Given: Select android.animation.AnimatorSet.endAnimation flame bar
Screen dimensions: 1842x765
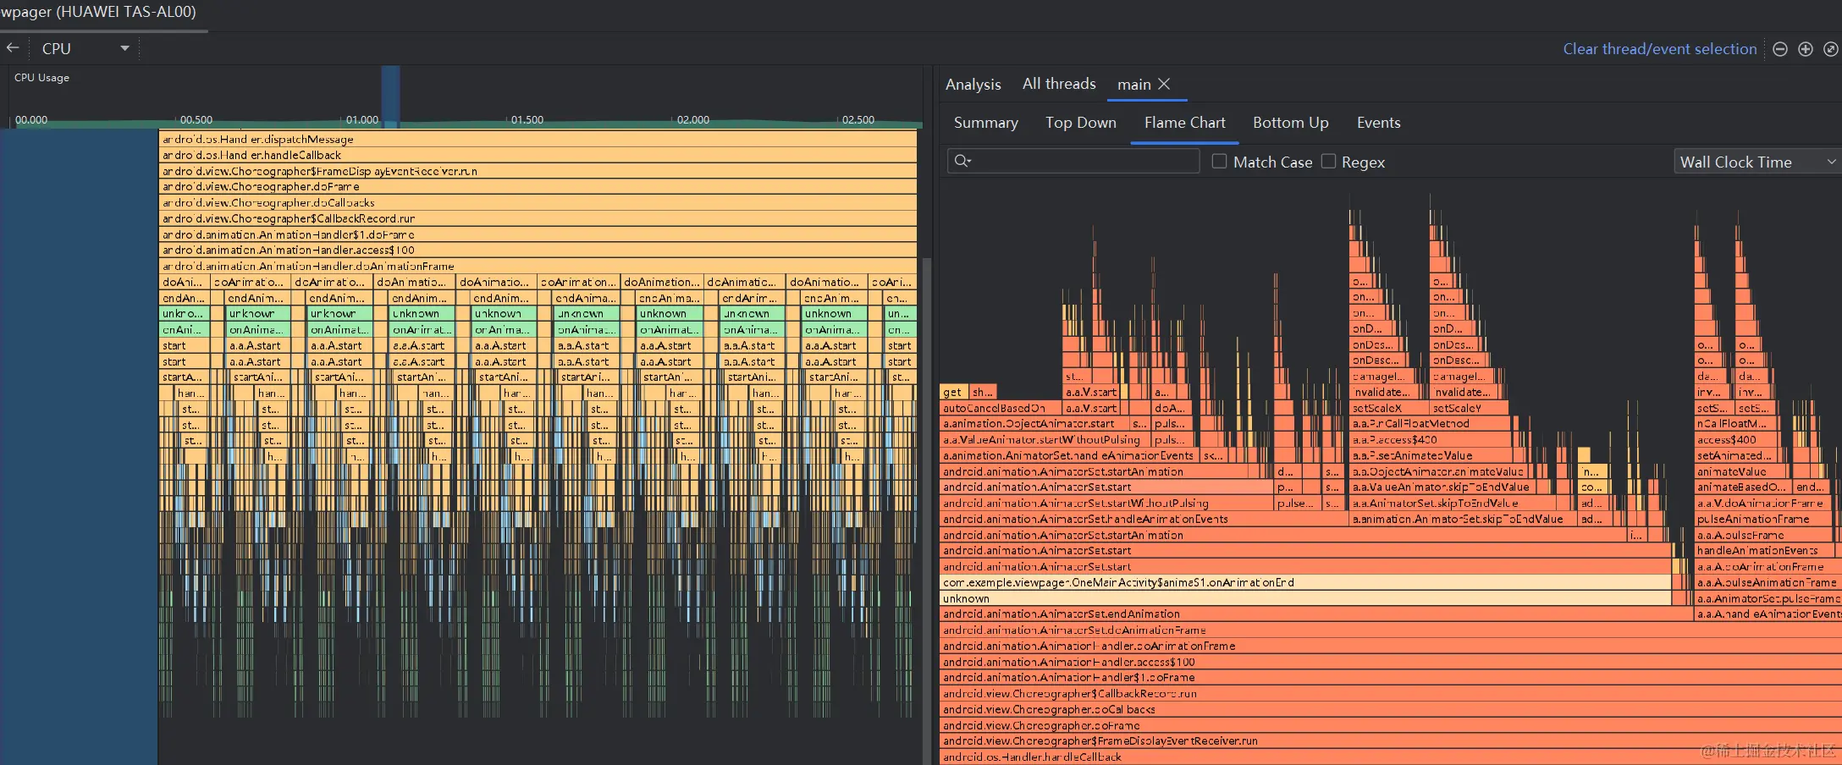Looking at the screenshot, I should pos(1317,614).
